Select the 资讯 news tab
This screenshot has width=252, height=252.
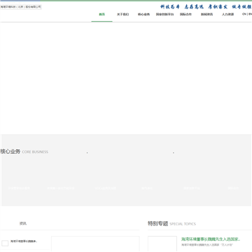[23, 223]
